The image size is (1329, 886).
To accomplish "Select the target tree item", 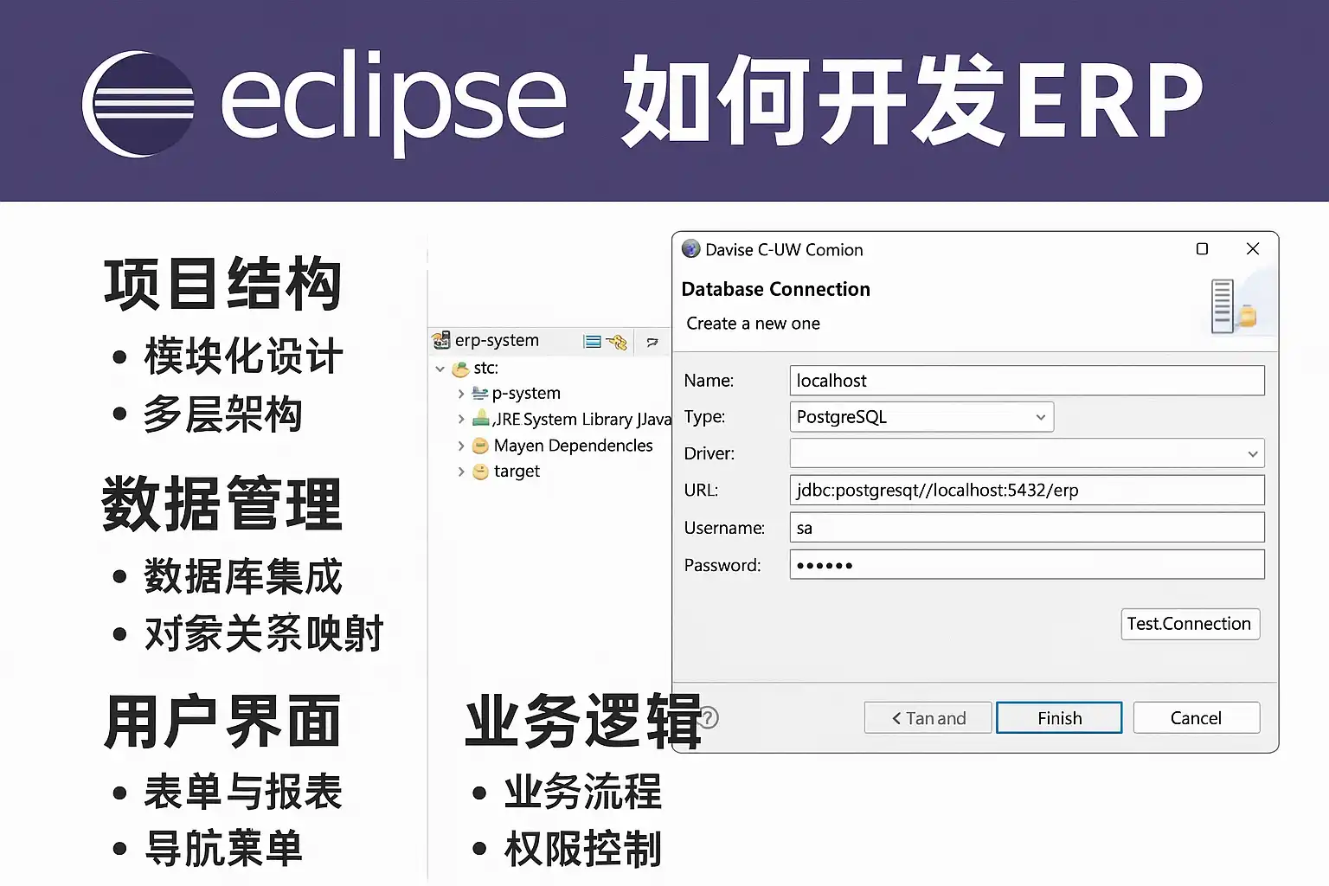I will point(517,472).
